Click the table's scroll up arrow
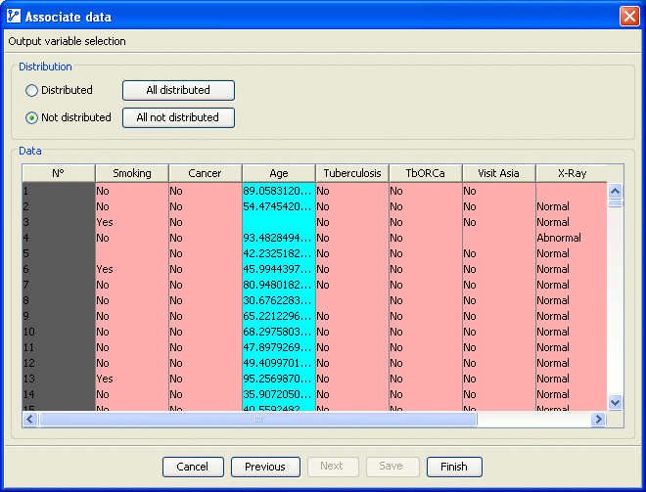This screenshot has height=492, width=646. tap(616, 192)
